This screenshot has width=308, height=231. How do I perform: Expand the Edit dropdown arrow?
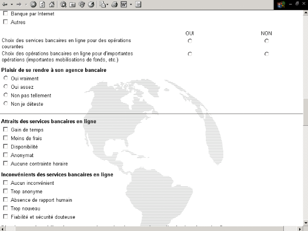point(131,4)
